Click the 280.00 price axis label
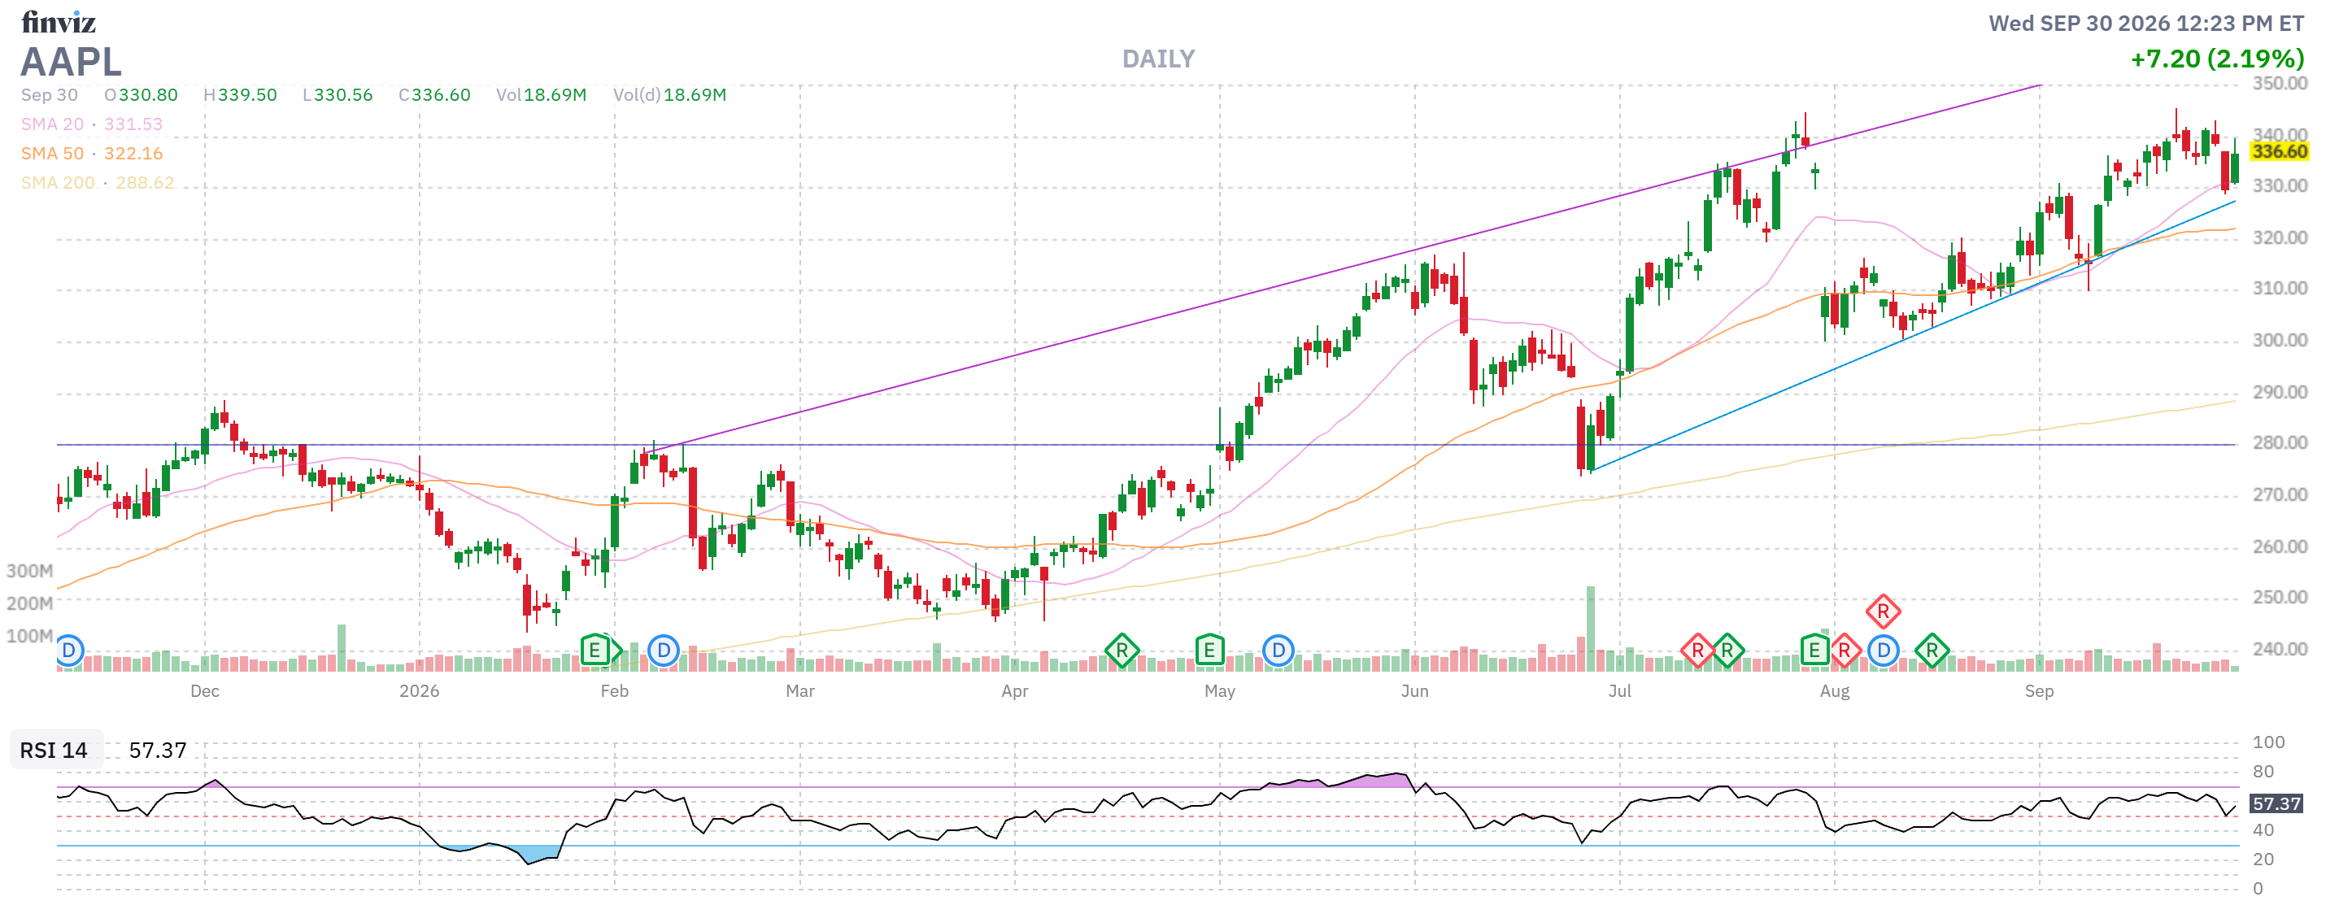Screen dimensions: 2326x914 click(2279, 442)
